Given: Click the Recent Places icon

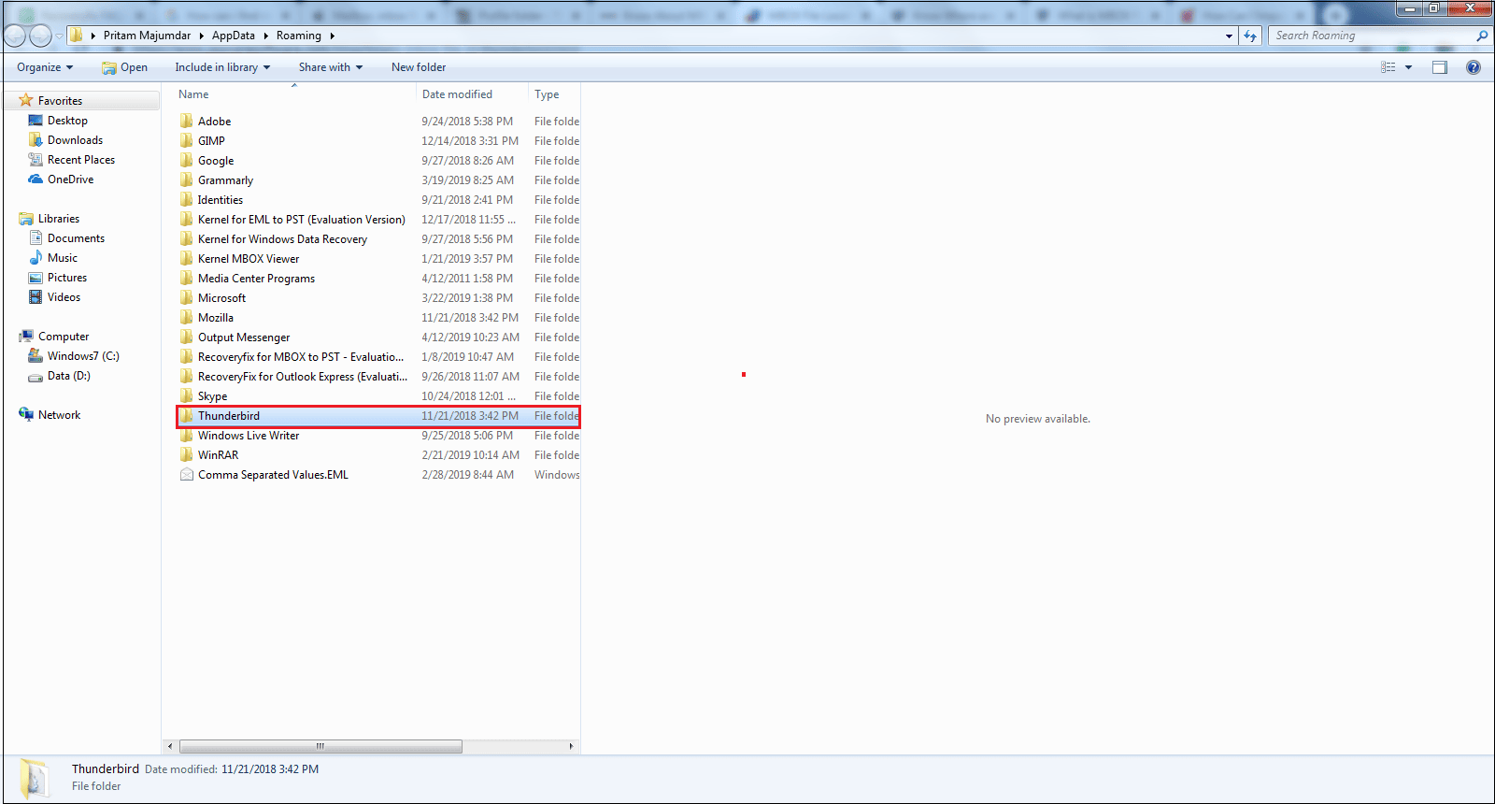Looking at the screenshot, I should tap(36, 159).
